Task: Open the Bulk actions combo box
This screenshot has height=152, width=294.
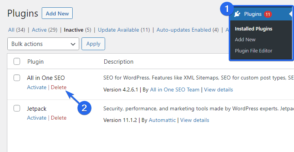Action: pyautogui.click(x=43, y=44)
